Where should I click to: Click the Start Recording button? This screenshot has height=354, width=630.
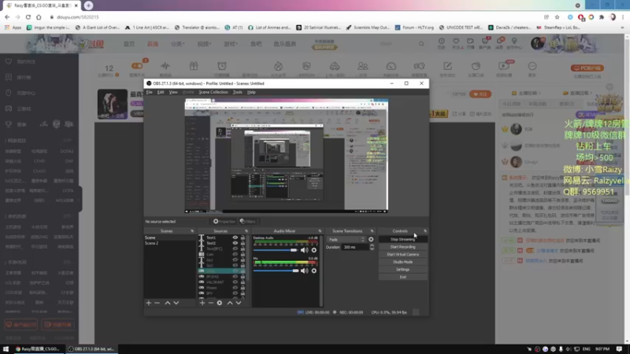(x=402, y=247)
